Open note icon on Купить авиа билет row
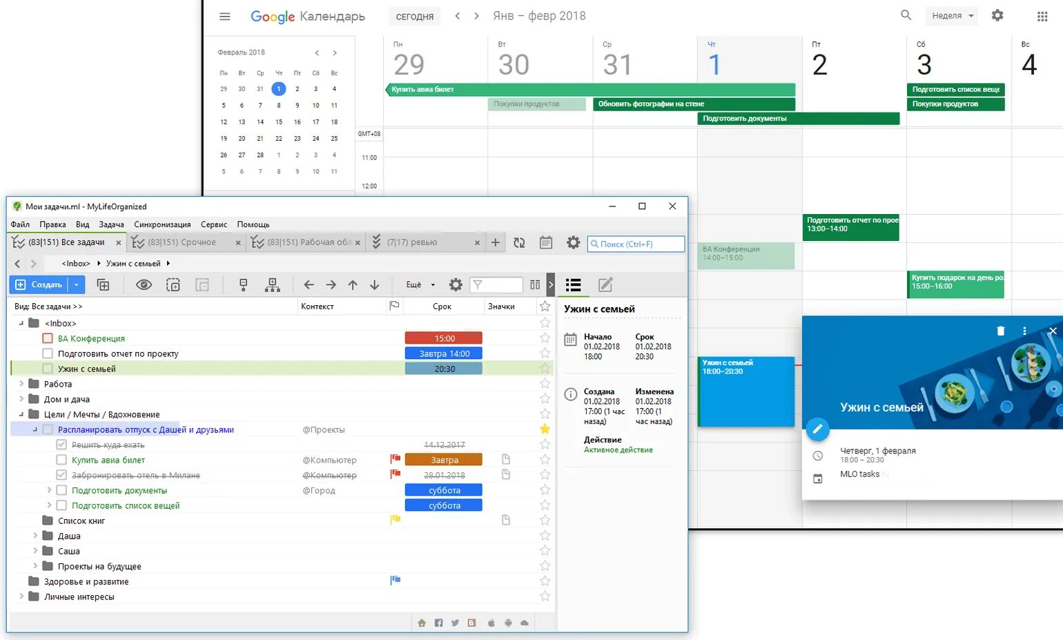Image resolution: width=1063 pixels, height=640 pixels. pos(506,460)
